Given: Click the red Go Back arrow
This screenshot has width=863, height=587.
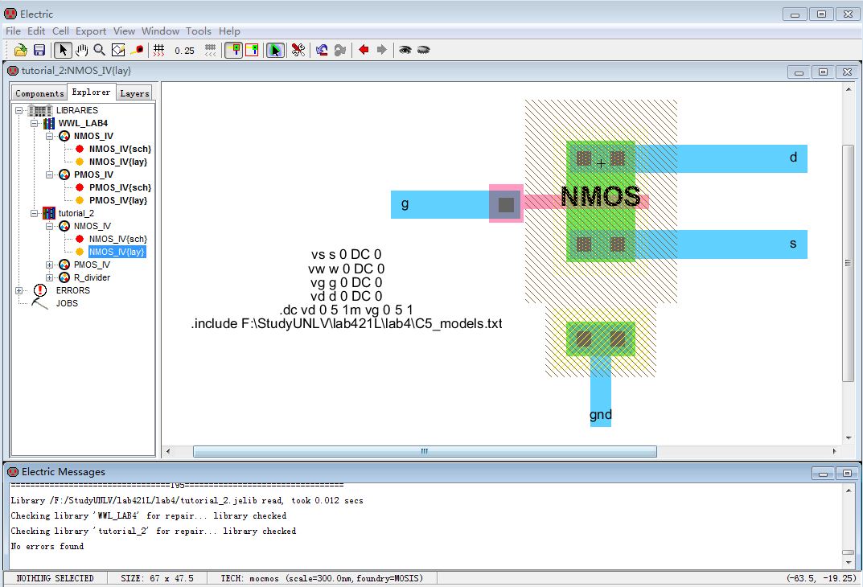Looking at the screenshot, I should pyautogui.click(x=364, y=50).
